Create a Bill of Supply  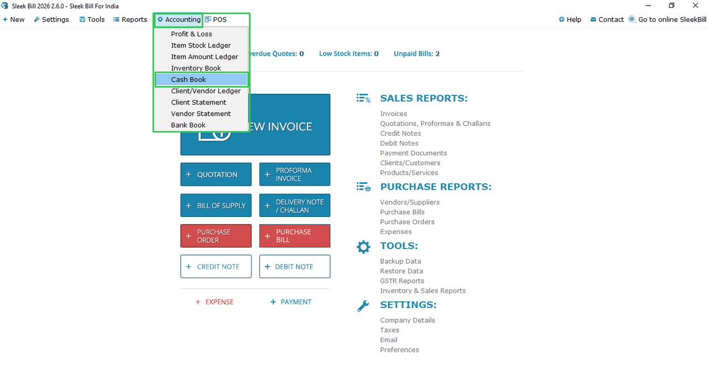[216, 205]
